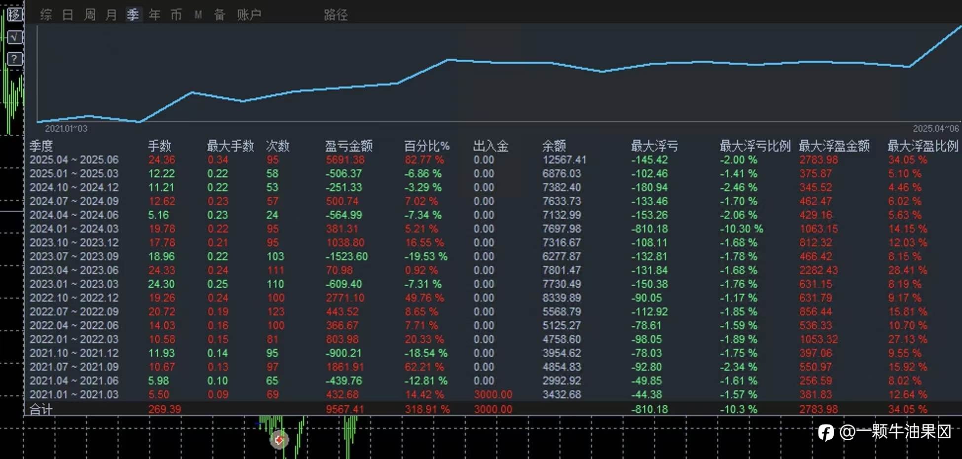Image resolution: width=962 pixels, height=459 pixels.
Task: Switch to the 月 monthly tab
Action: coord(111,15)
